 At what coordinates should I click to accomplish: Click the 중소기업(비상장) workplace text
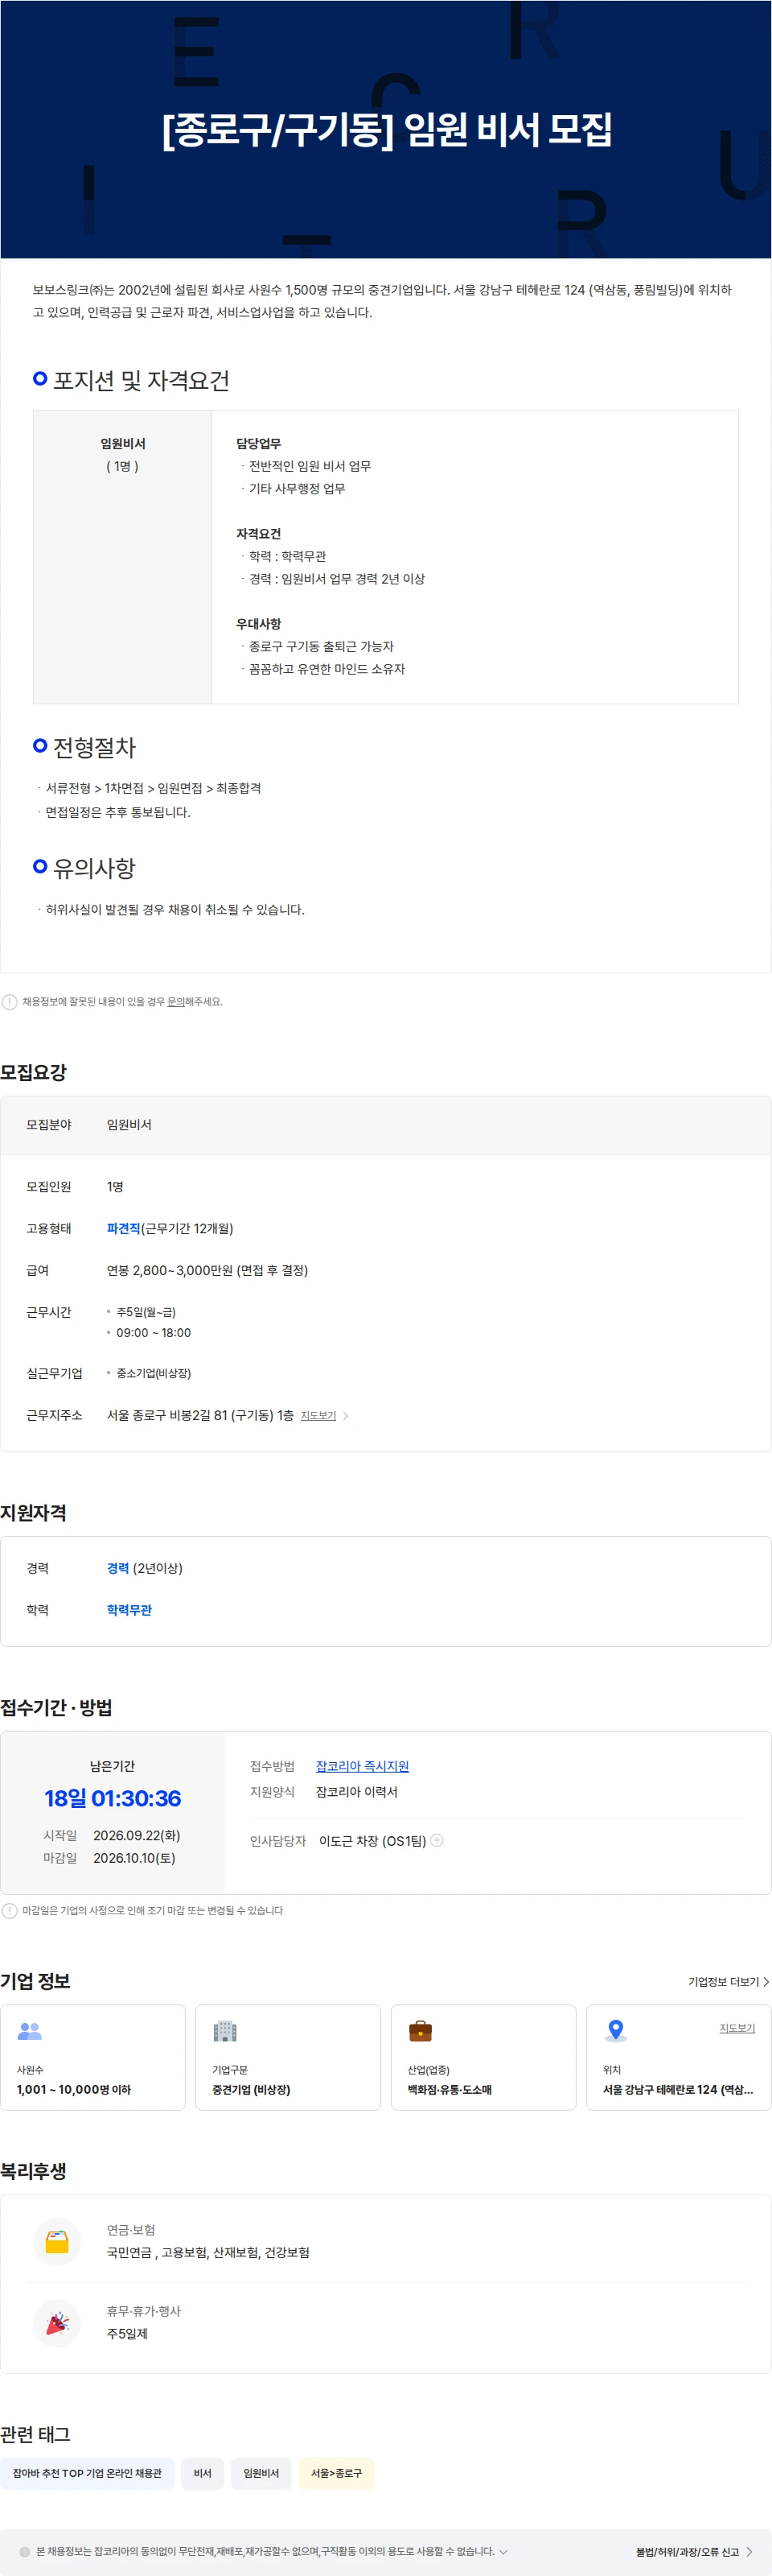pyautogui.click(x=154, y=1373)
